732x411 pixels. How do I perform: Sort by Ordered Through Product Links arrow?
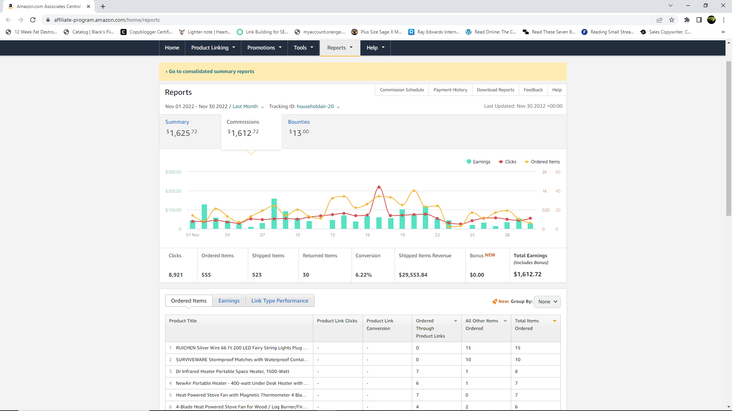[456, 321]
